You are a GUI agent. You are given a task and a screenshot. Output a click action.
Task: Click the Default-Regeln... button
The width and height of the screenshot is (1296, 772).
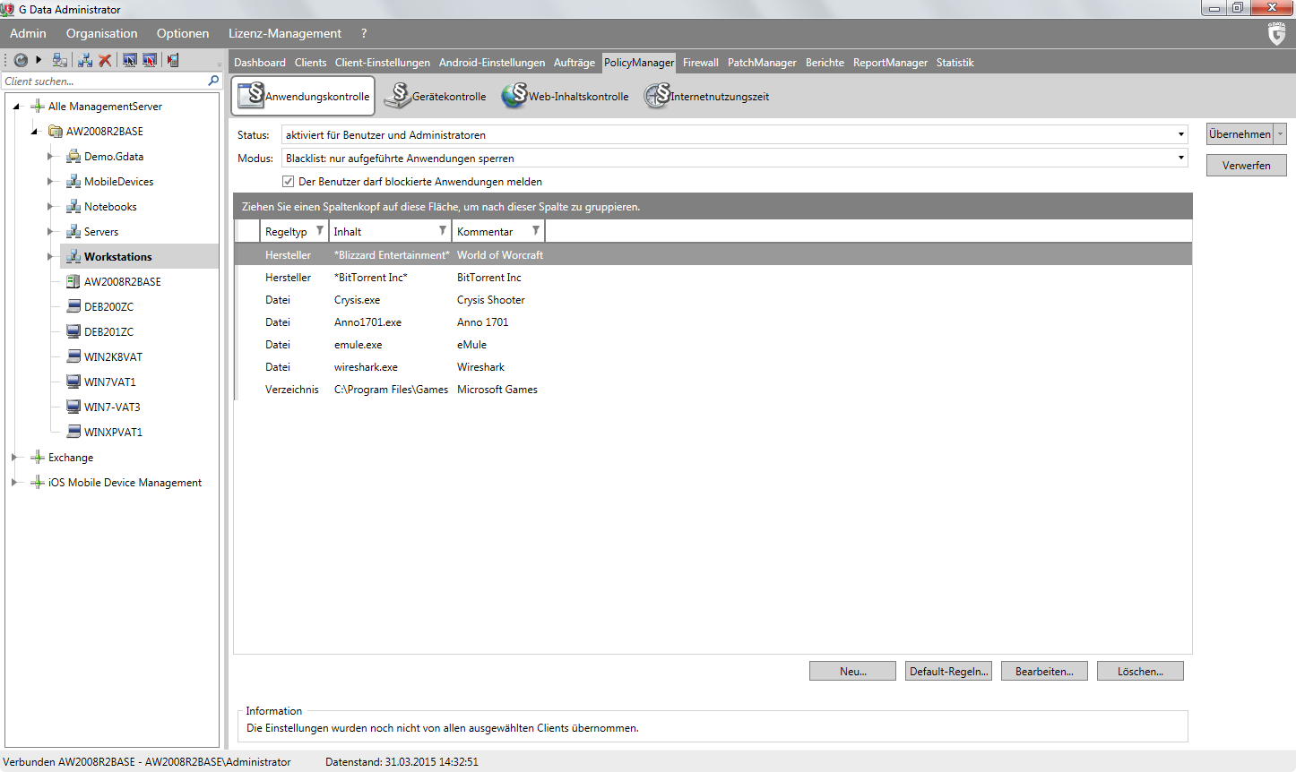click(948, 671)
